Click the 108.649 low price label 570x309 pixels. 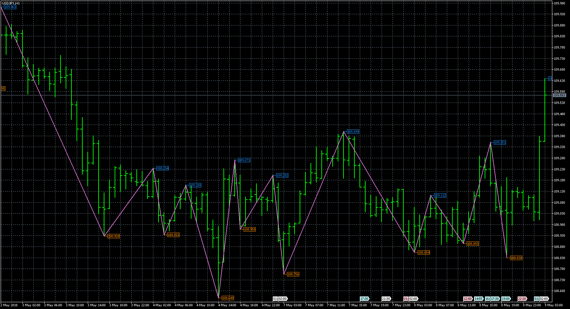point(228,298)
